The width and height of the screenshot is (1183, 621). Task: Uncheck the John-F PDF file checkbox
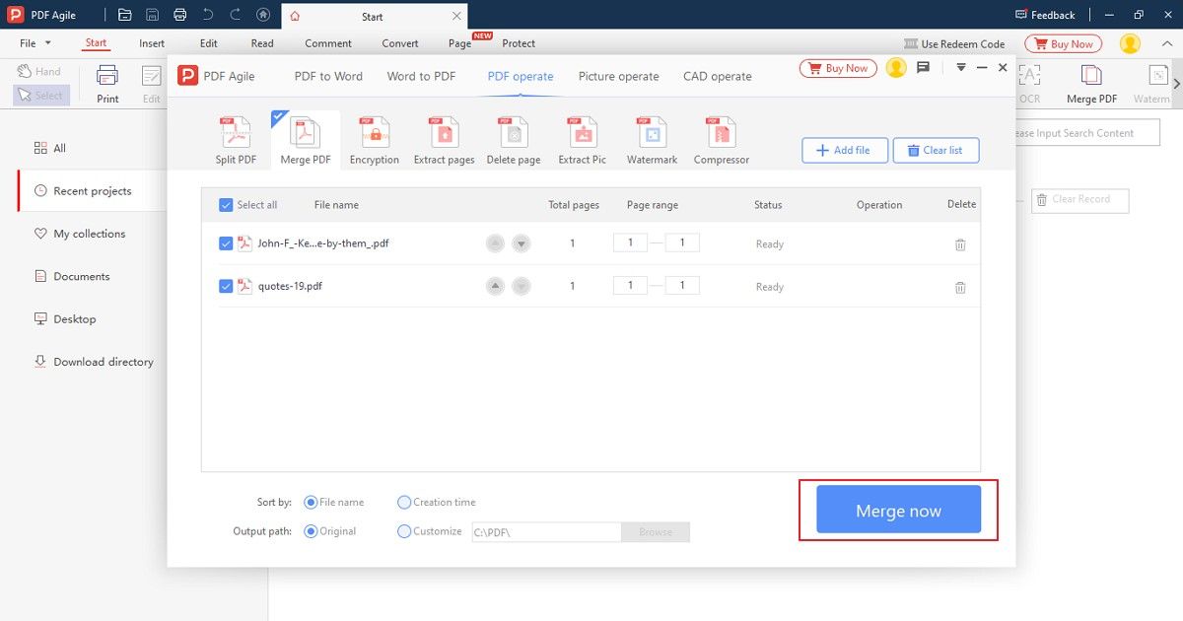(226, 243)
